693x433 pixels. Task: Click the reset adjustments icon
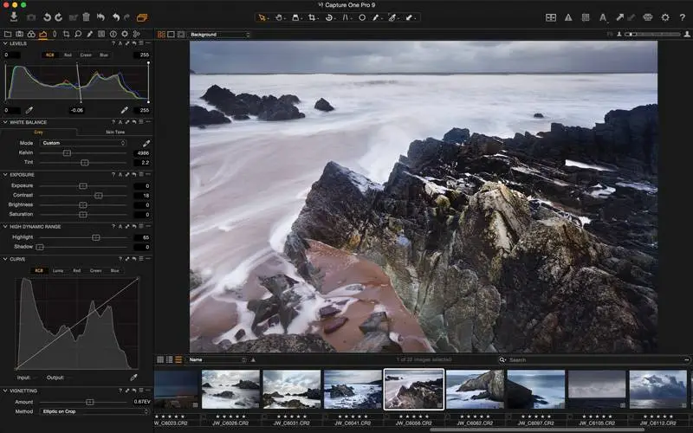(100, 17)
